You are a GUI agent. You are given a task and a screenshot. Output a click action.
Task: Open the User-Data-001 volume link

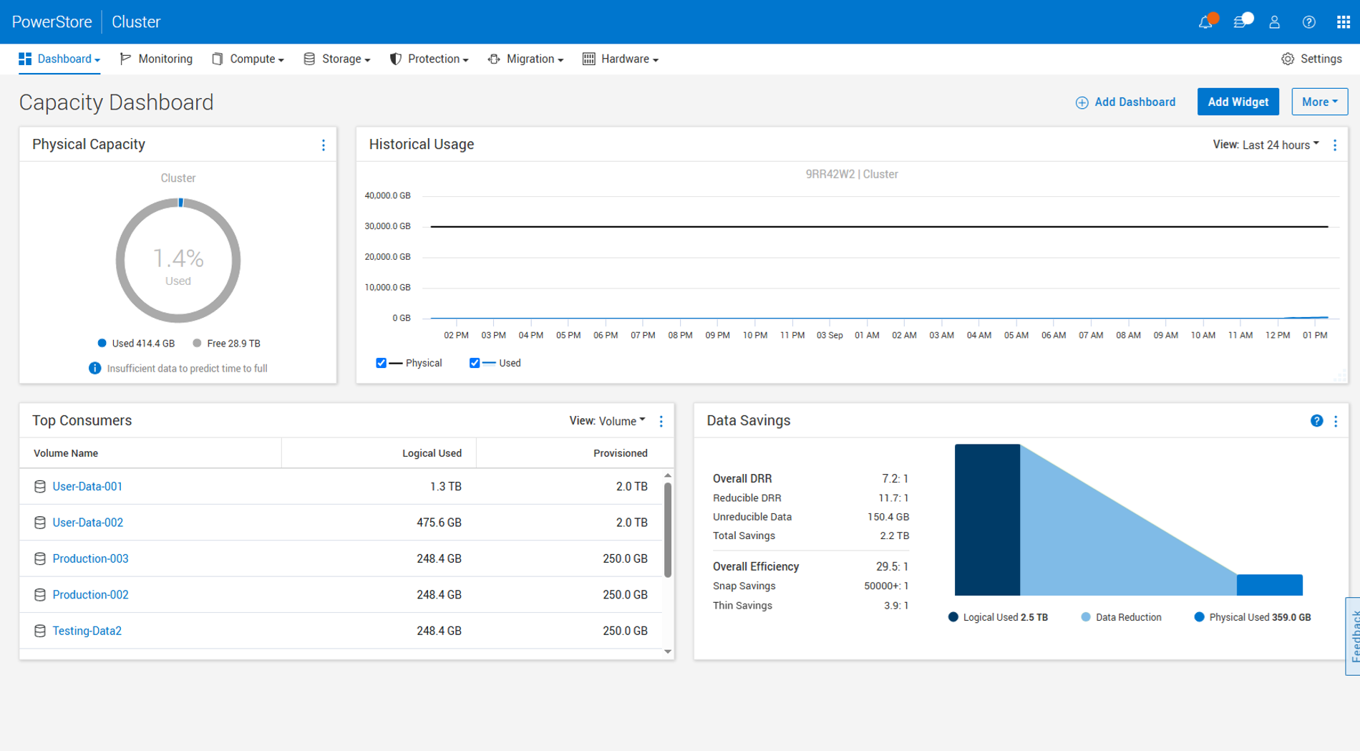click(87, 487)
